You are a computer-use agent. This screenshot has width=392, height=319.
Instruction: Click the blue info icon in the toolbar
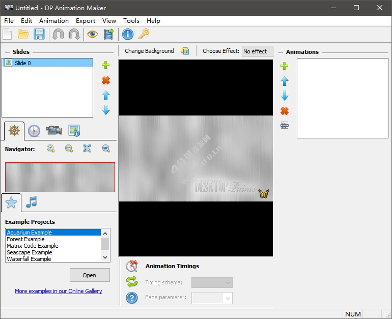127,34
